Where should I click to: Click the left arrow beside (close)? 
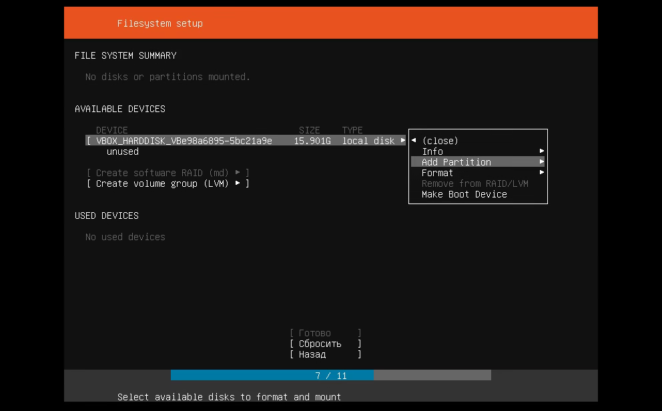click(x=414, y=141)
